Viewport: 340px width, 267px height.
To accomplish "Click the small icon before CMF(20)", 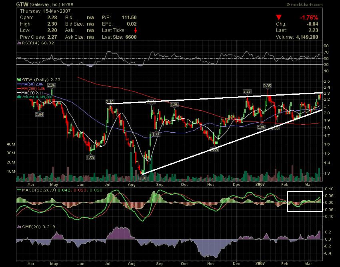I will 19,227.
